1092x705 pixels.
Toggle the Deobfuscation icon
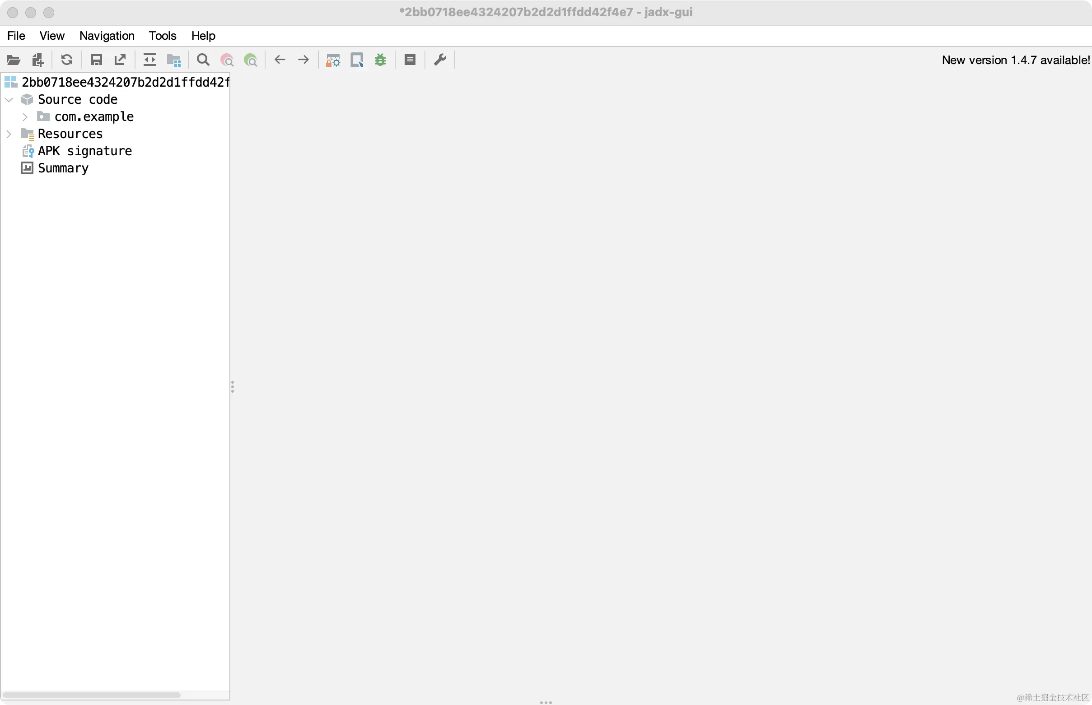(x=333, y=60)
